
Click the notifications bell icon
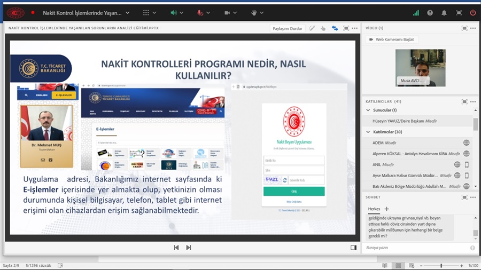[444, 12]
